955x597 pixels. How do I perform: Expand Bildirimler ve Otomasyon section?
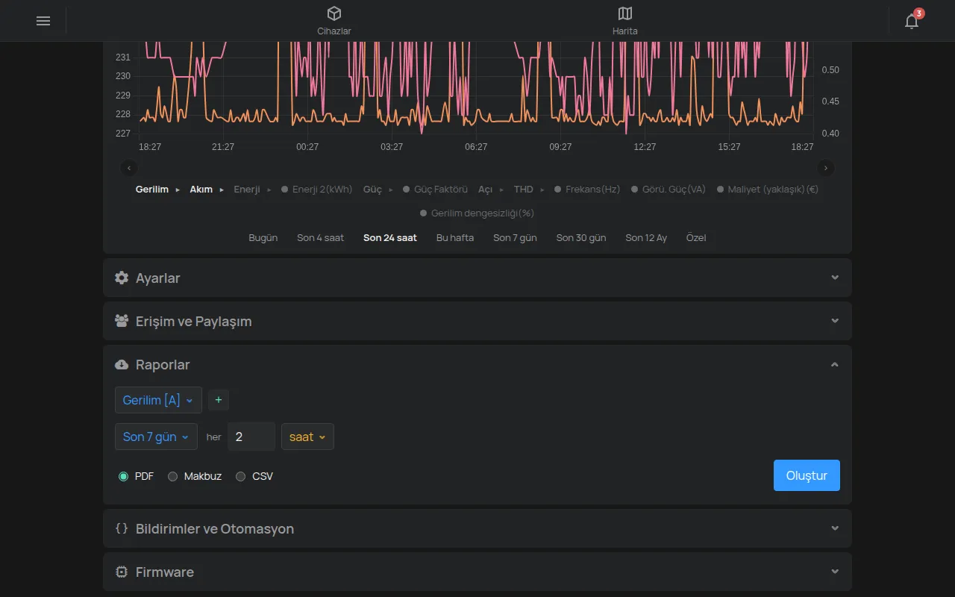coord(477,528)
